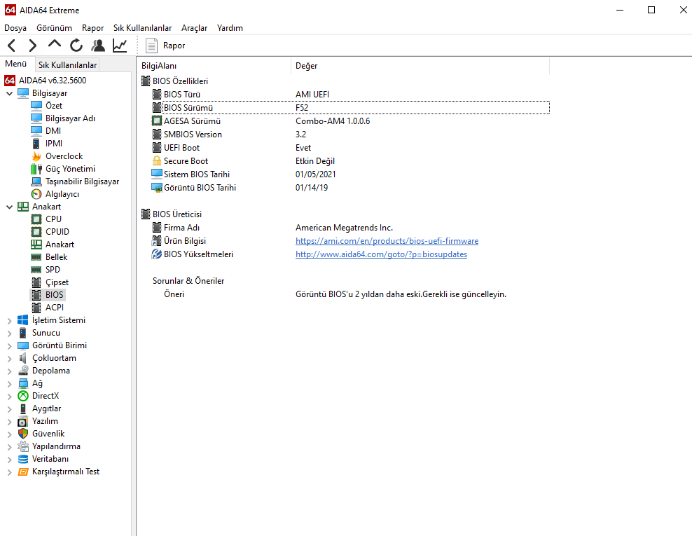Select the AGESA Sürümü row
This screenshot has height=536, width=692.
pos(350,121)
